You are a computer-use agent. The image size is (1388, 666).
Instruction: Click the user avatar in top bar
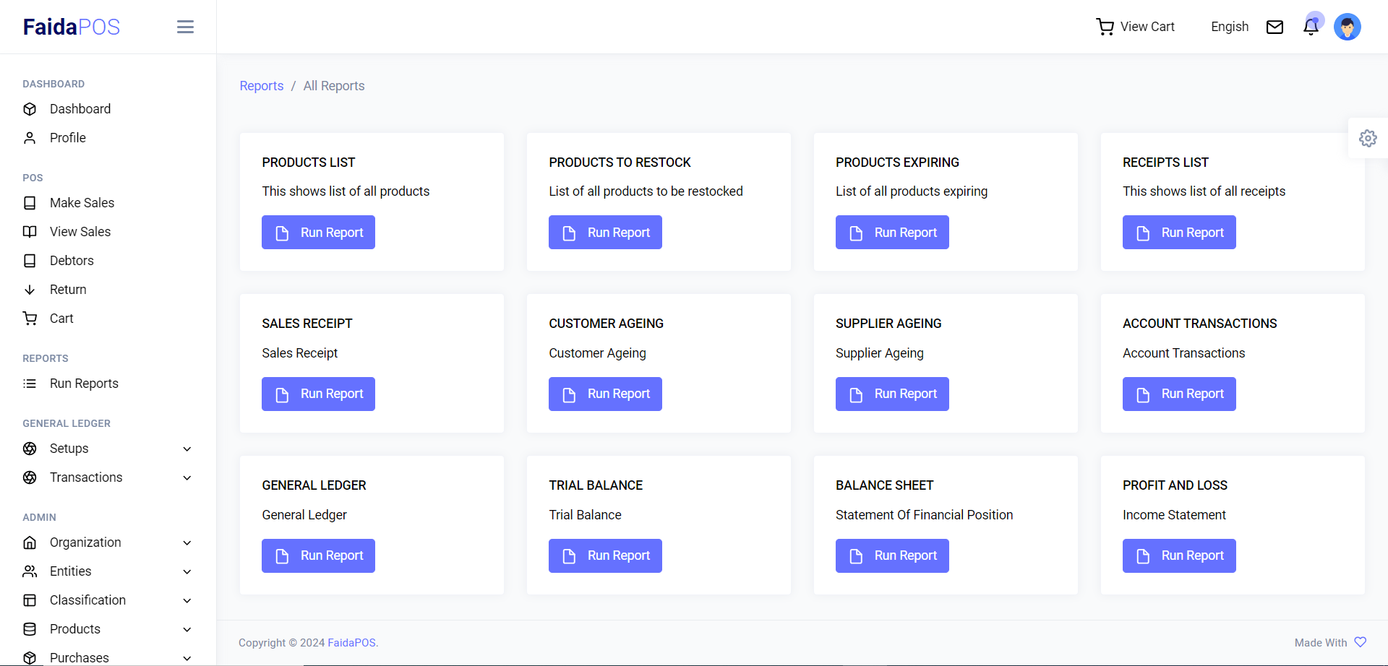click(1347, 27)
